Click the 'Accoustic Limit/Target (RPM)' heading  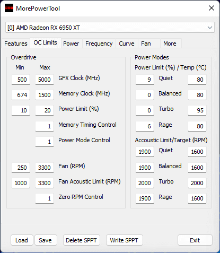pos(171,140)
